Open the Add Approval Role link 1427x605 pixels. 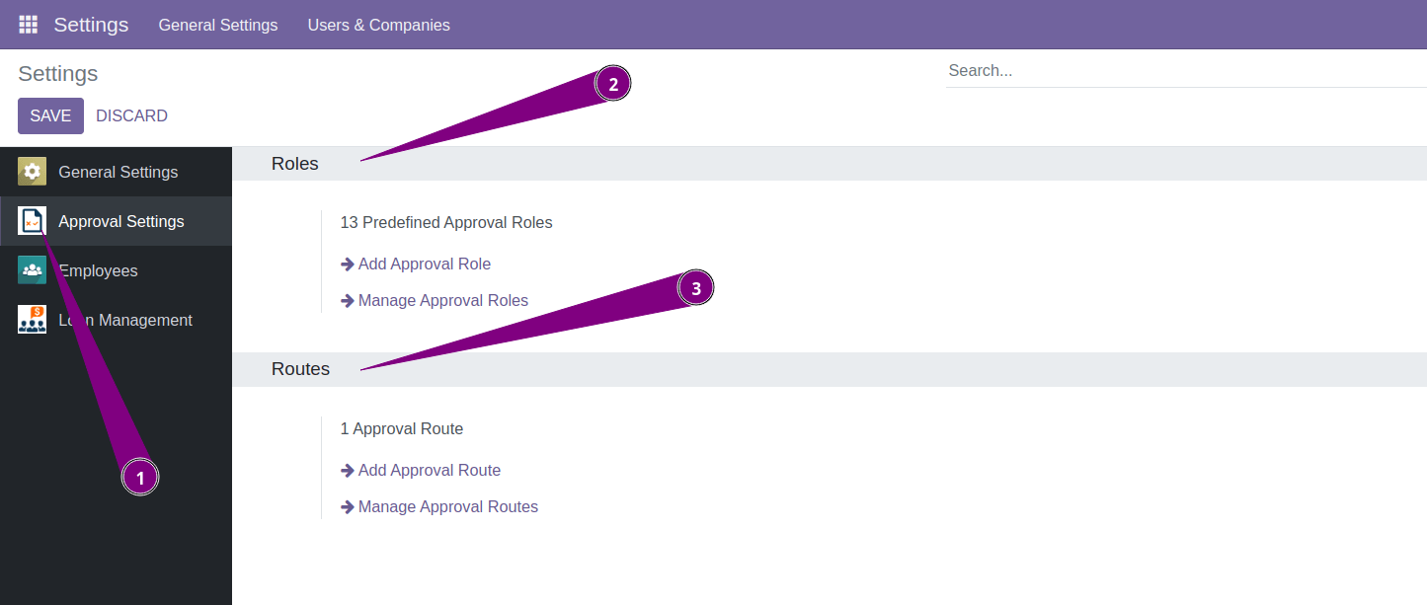(425, 264)
